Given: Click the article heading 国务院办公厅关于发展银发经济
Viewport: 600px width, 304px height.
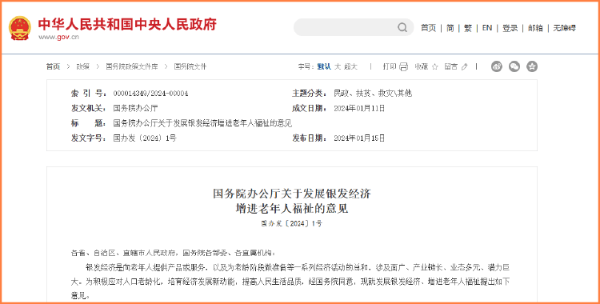Looking at the screenshot, I should 292,194.
